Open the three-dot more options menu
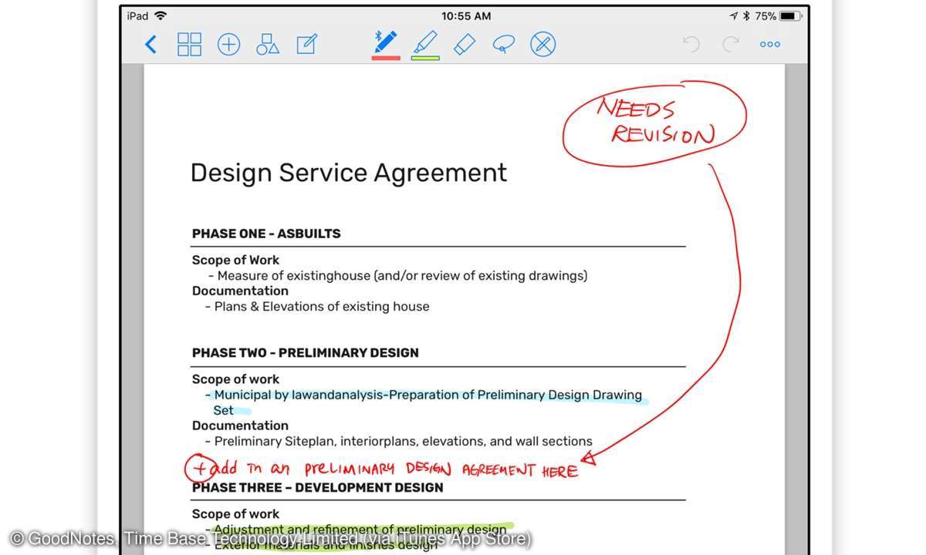Viewport: 926px width, 555px height. pos(769,45)
